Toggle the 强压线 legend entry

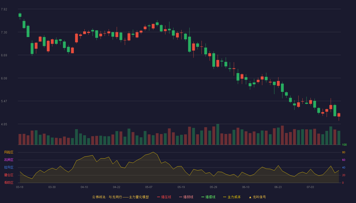coord(164,197)
